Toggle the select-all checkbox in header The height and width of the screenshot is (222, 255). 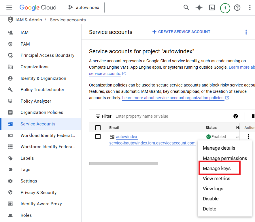98,128
